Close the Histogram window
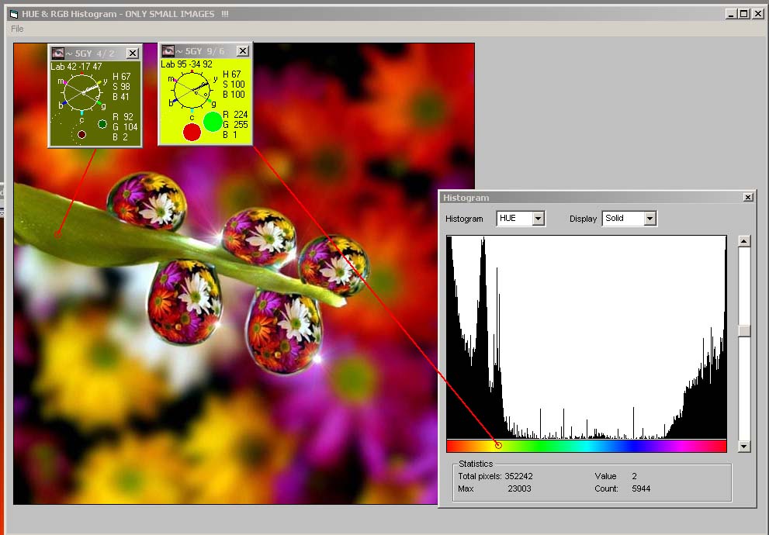The height and width of the screenshot is (535, 769). (748, 198)
